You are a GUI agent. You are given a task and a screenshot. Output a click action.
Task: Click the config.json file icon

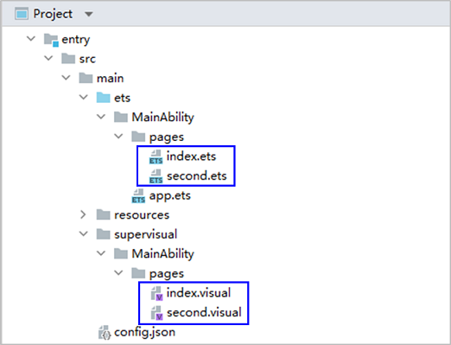105,332
